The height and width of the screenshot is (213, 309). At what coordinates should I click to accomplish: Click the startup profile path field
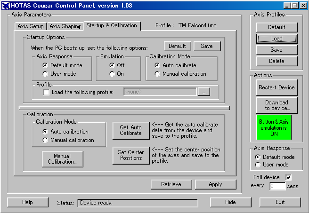click(x=160, y=92)
